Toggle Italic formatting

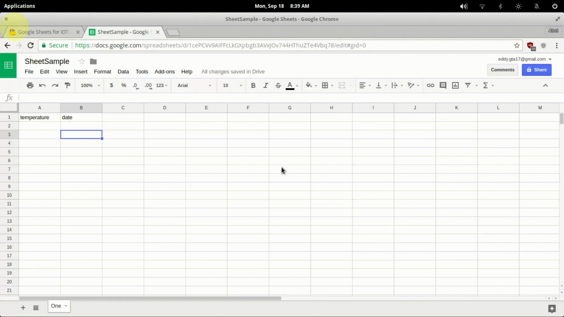(266, 85)
